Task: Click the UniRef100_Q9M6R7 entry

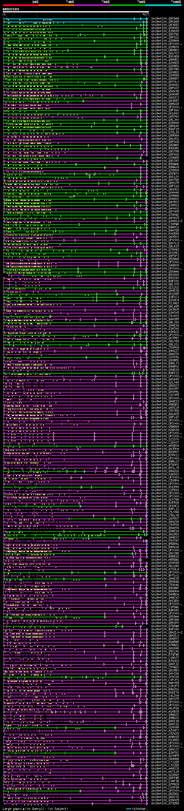Action: 165,79
